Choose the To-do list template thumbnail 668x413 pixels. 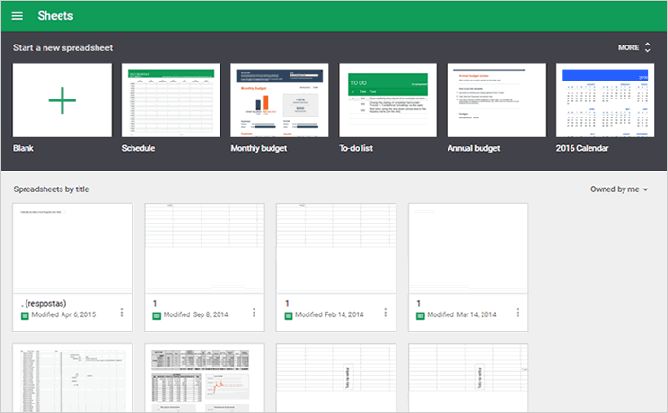388,100
